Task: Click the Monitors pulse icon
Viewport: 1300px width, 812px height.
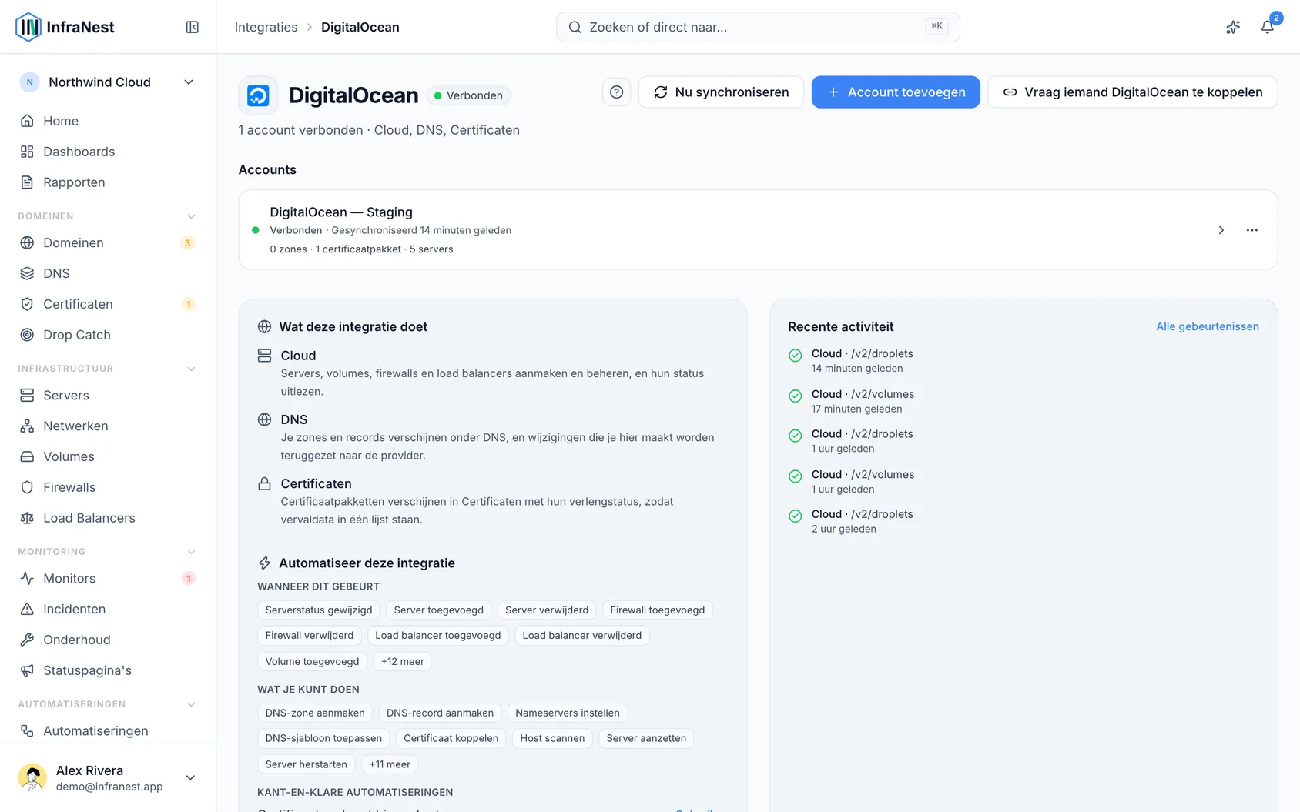Action: coord(27,578)
